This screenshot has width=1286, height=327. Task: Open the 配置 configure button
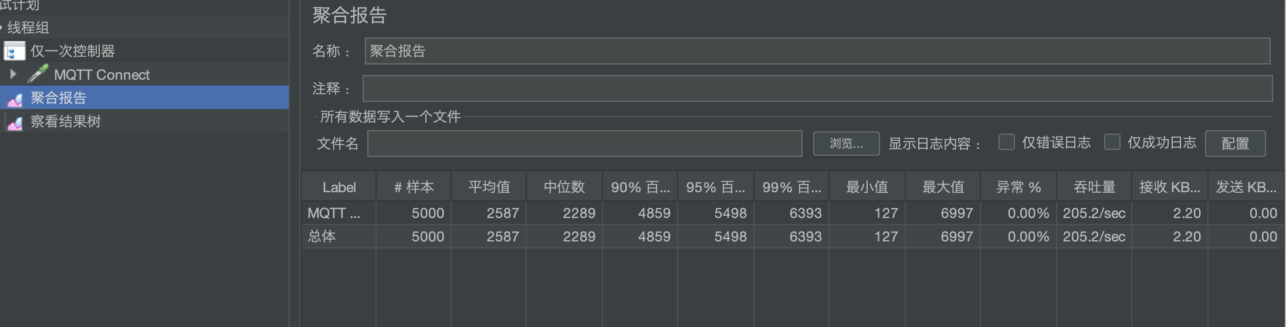(1235, 144)
